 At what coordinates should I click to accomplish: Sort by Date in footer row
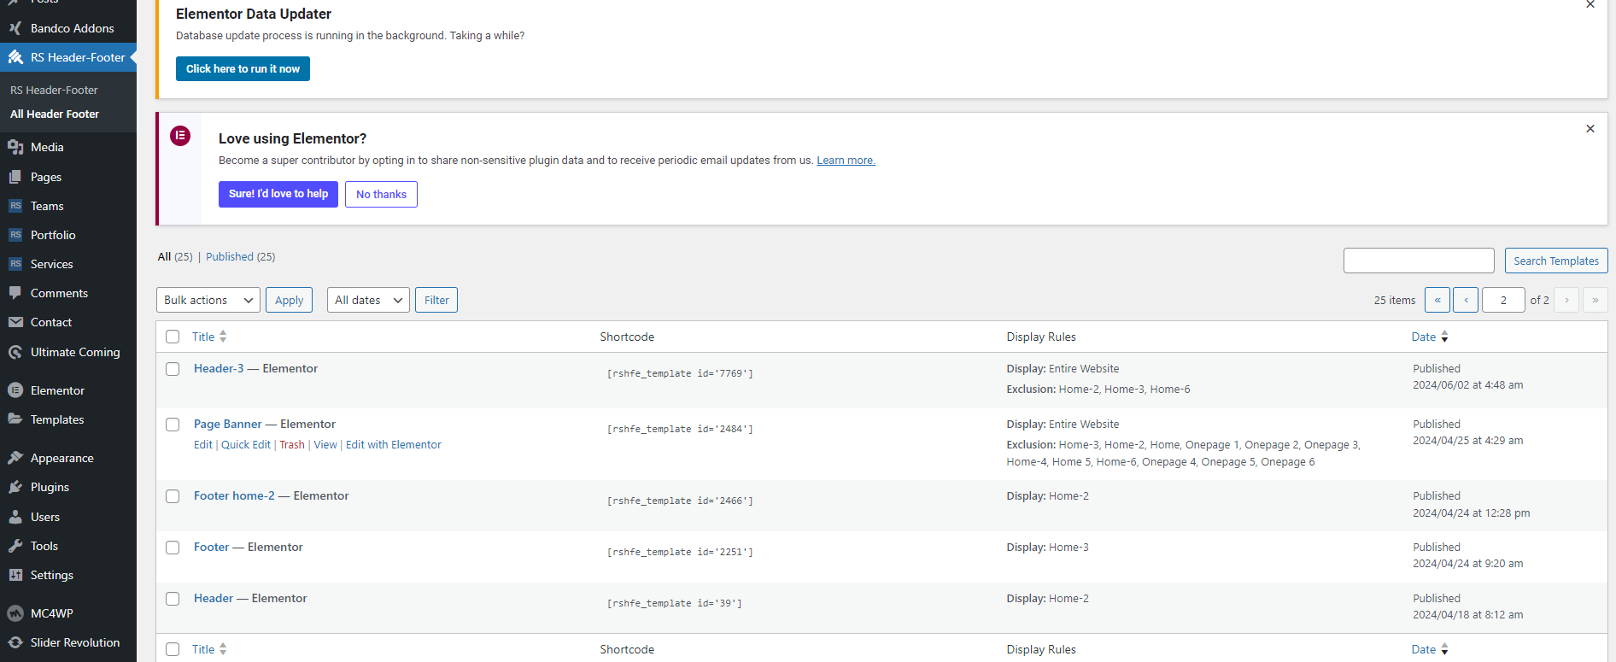(x=1430, y=649)
